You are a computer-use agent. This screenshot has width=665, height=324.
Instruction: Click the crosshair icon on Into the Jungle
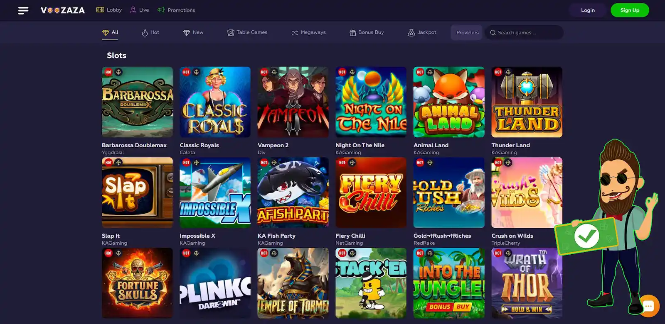coord(430,253)
